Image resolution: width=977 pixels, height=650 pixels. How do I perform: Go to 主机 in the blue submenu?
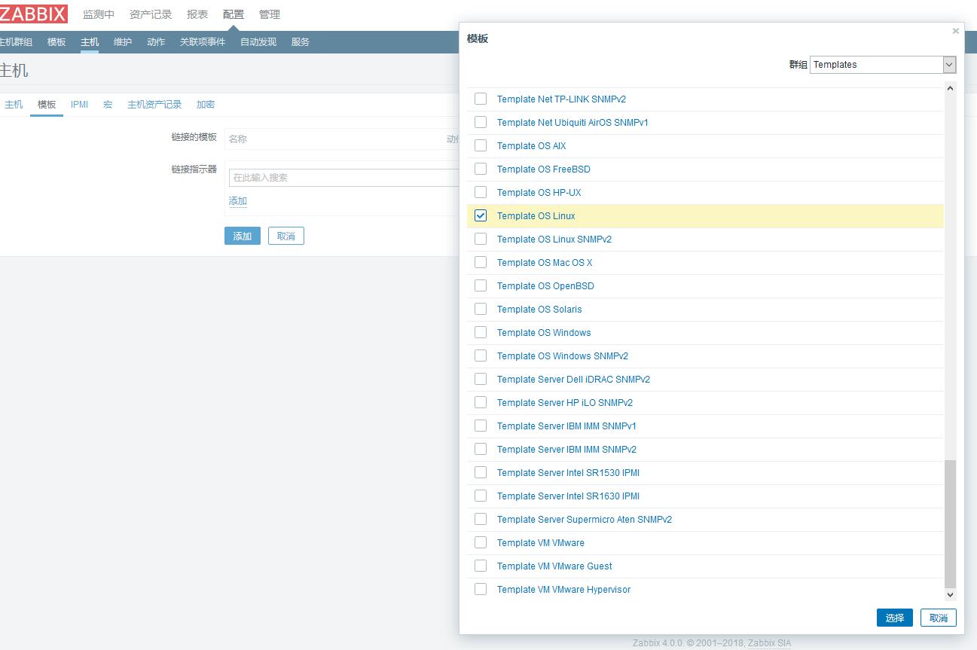(x=90, y=42)
